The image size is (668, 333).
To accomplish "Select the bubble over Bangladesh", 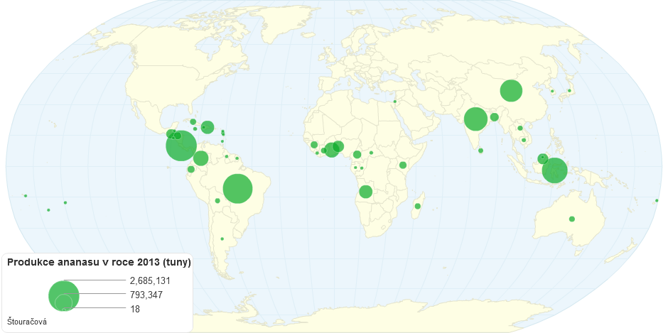I will coord(494,117).
